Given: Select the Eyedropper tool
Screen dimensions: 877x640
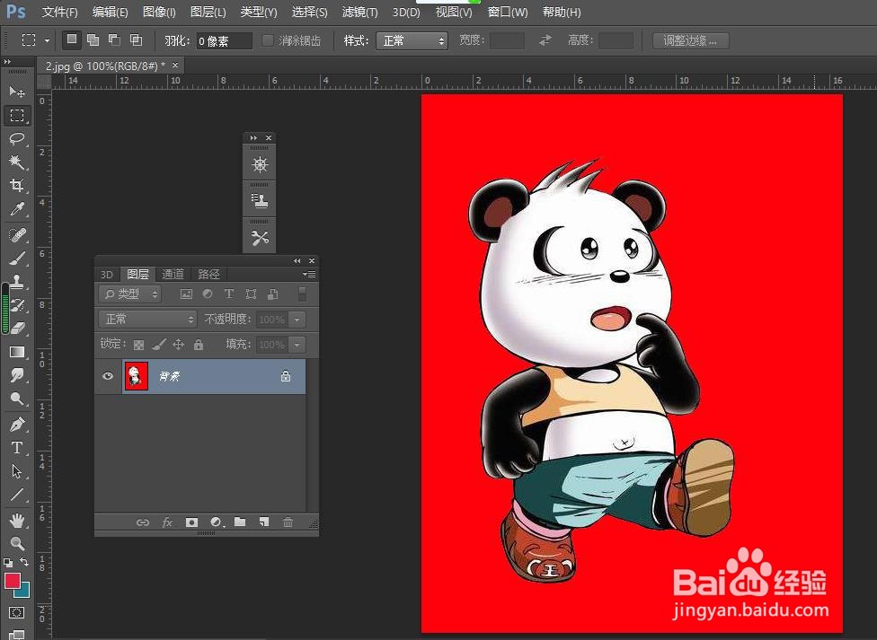Looking at the screenshot, I should click(x=17, y=209).
